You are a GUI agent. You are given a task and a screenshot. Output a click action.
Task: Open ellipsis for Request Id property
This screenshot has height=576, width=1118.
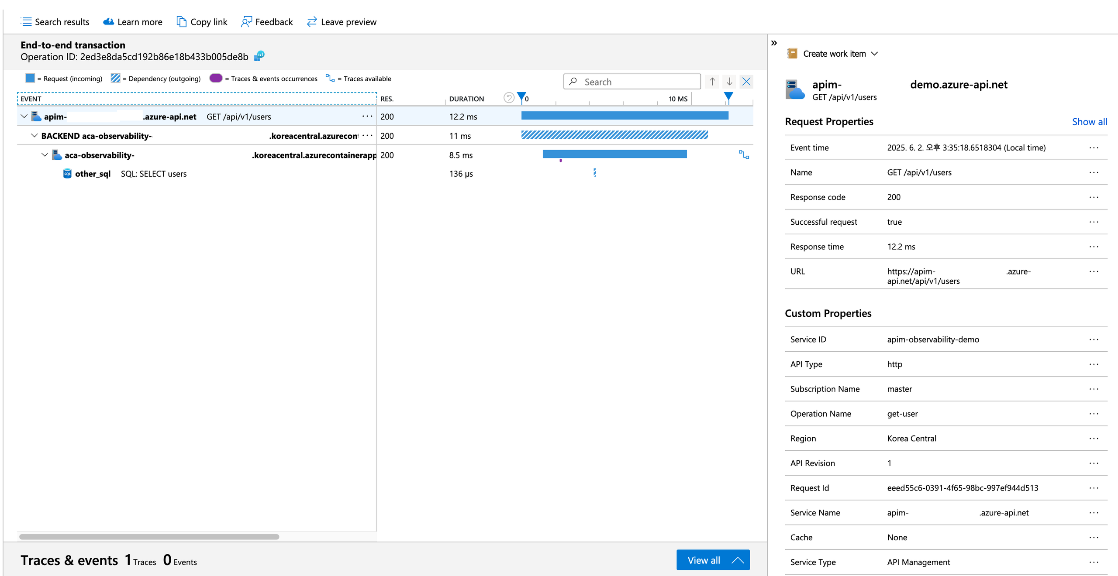click(1094, 488)
